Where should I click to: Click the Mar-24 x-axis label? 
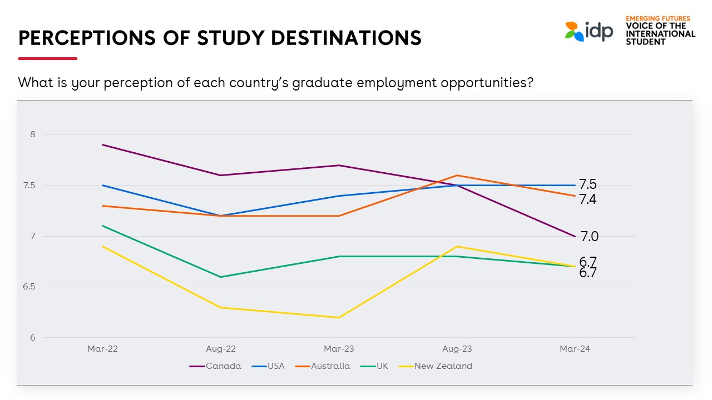[x=575, y=349]
